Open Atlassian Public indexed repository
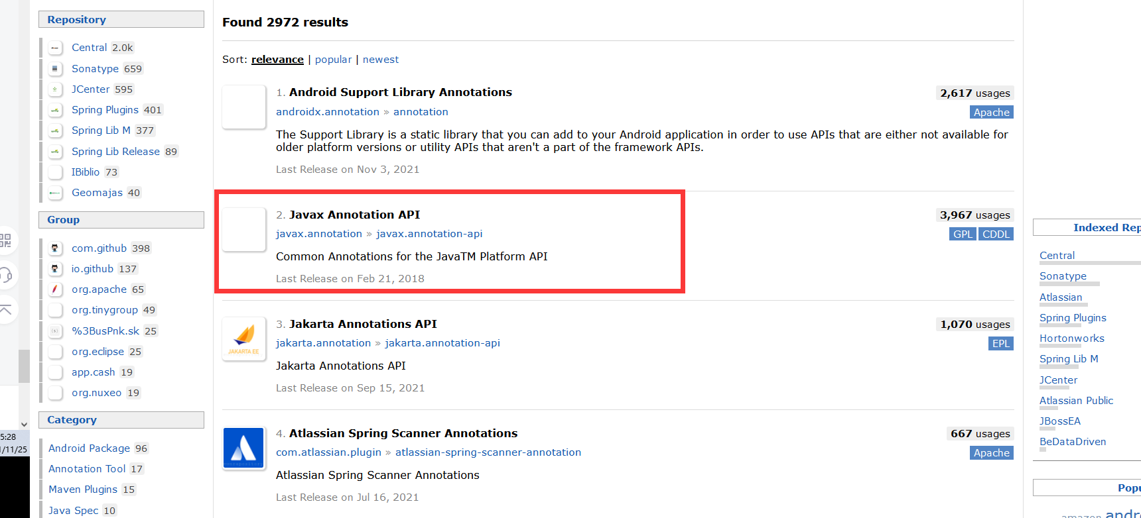The height and width of the screenshot is (518, 1141). click(x=1076, y=401)
